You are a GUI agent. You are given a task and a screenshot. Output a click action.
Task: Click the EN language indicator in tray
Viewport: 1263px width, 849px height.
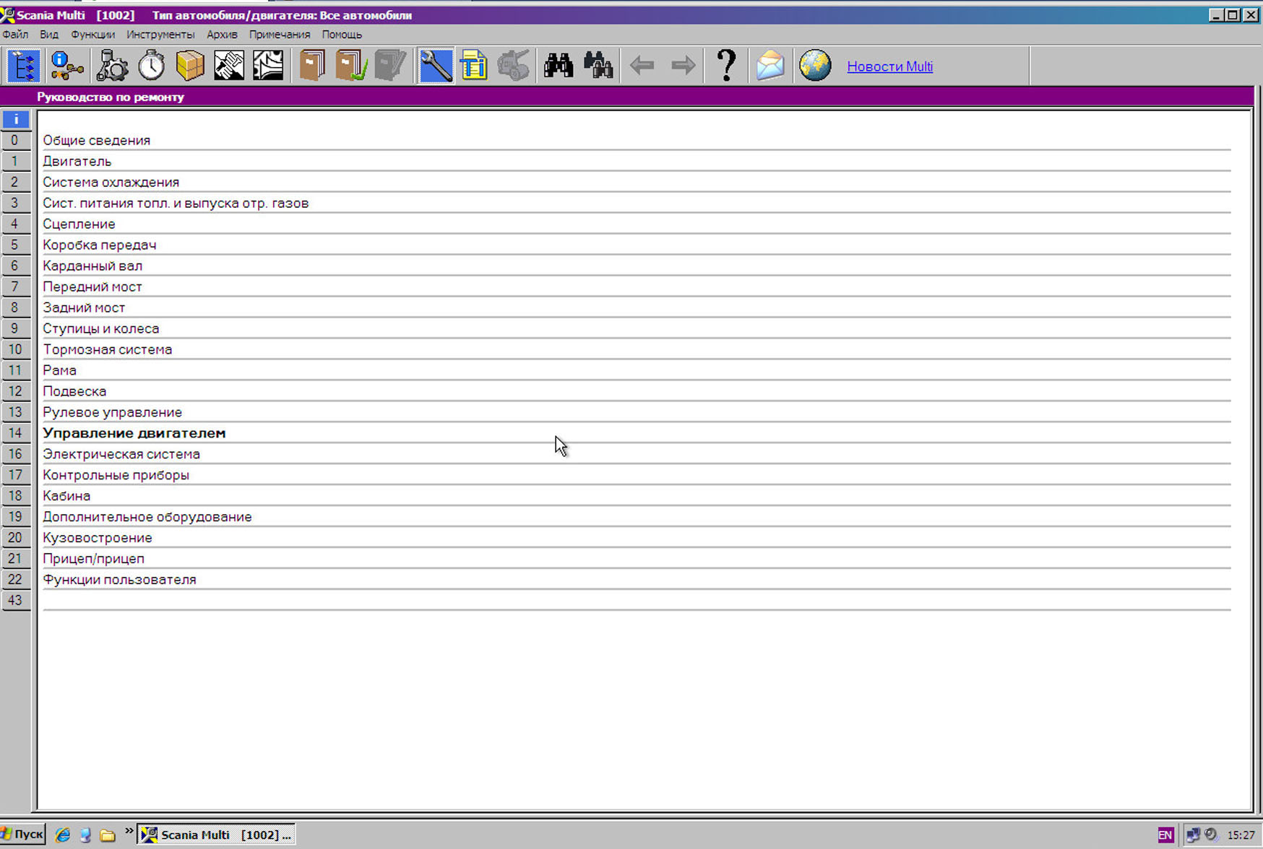pos(1165,835)
